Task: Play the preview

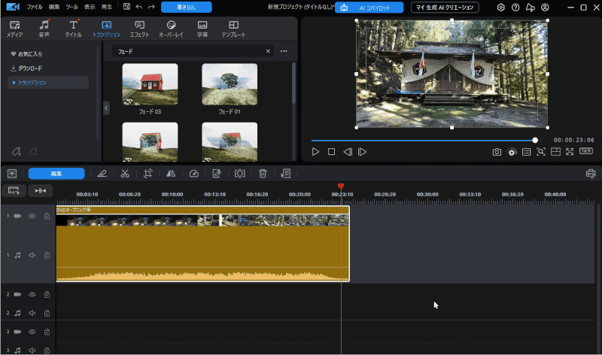Action: click(315, 152)
